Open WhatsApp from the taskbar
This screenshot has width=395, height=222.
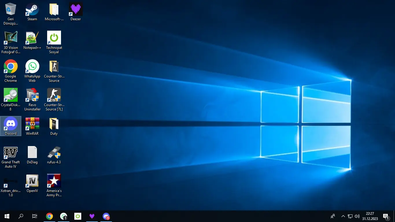[x=64, y=216]
